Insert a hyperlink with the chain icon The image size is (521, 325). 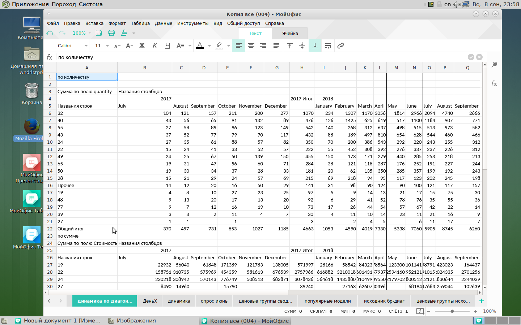[x=340, y=46]
